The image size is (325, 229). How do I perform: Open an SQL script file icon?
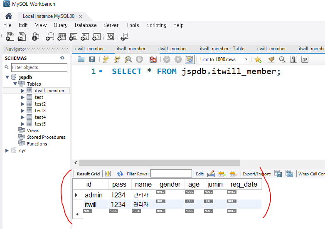22,37
